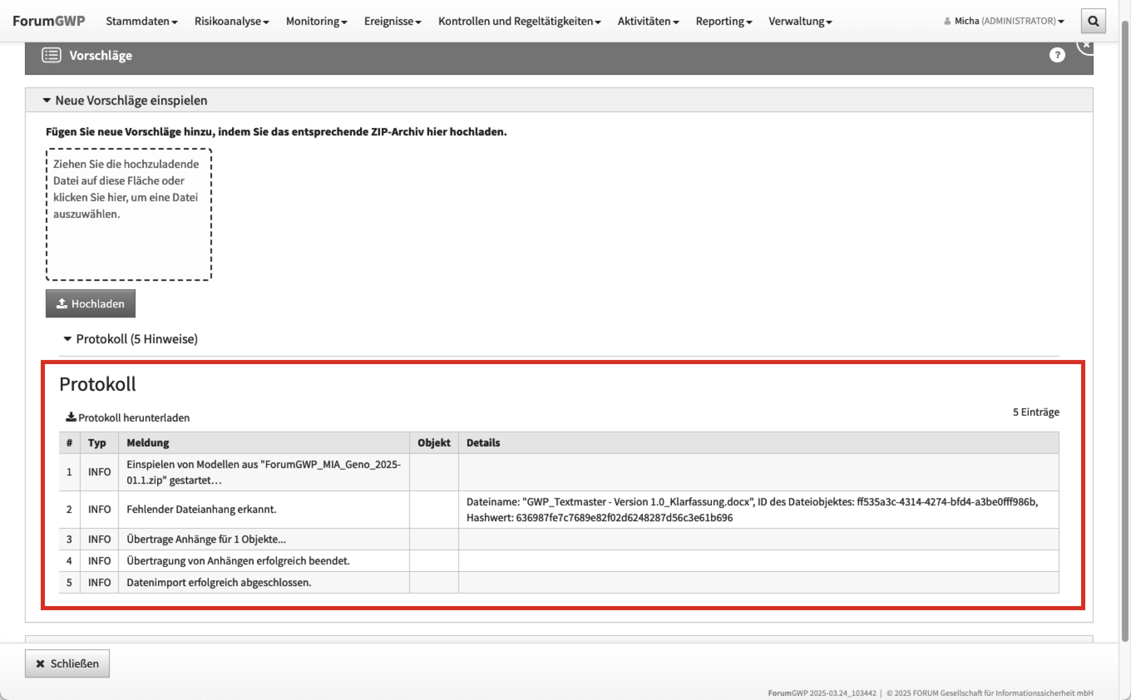Click the close X in the panel corner
This screenshot has width=1131, height=700.
point(1087,46)
